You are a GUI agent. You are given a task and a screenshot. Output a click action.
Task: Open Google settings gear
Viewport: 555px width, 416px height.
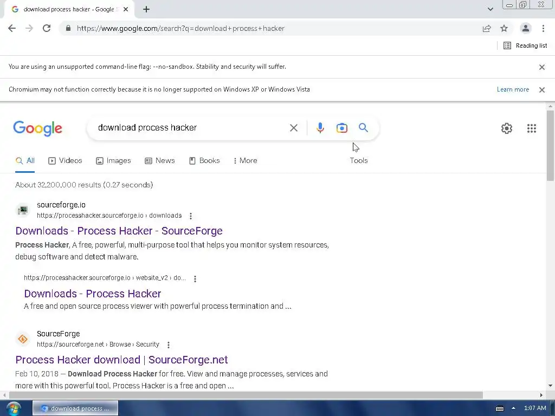(x=507, y=128)
